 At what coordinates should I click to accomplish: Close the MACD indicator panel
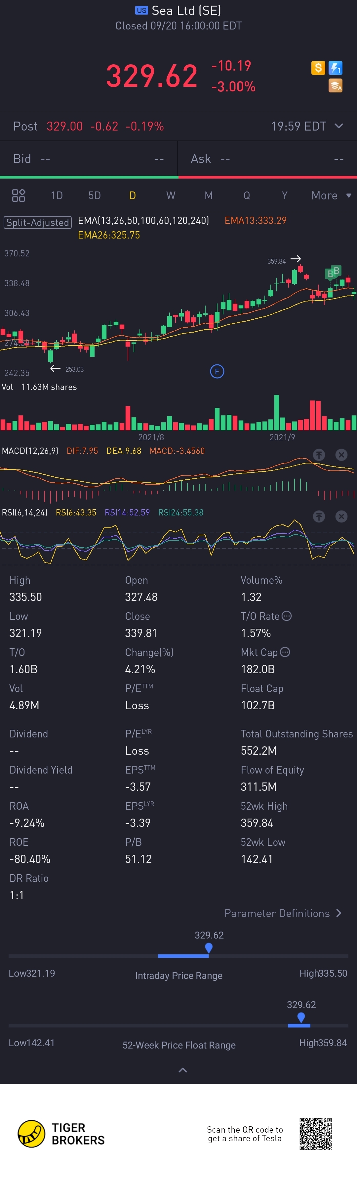point(341,455)
